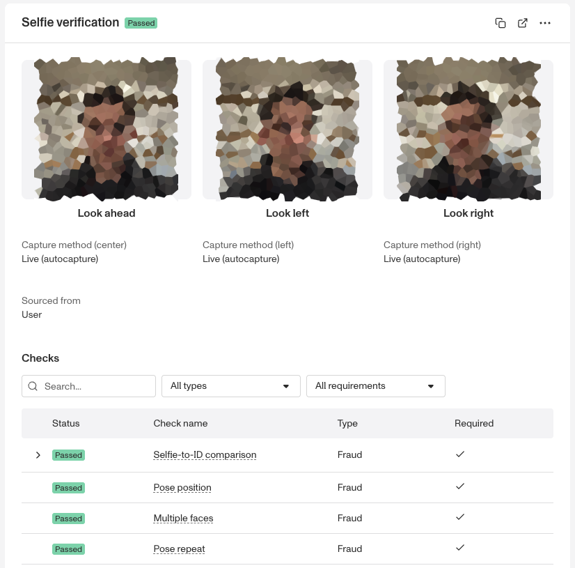Open the verification in a new tab icon
The width and height of the screenshot is (575, 568).
(523, 23)
